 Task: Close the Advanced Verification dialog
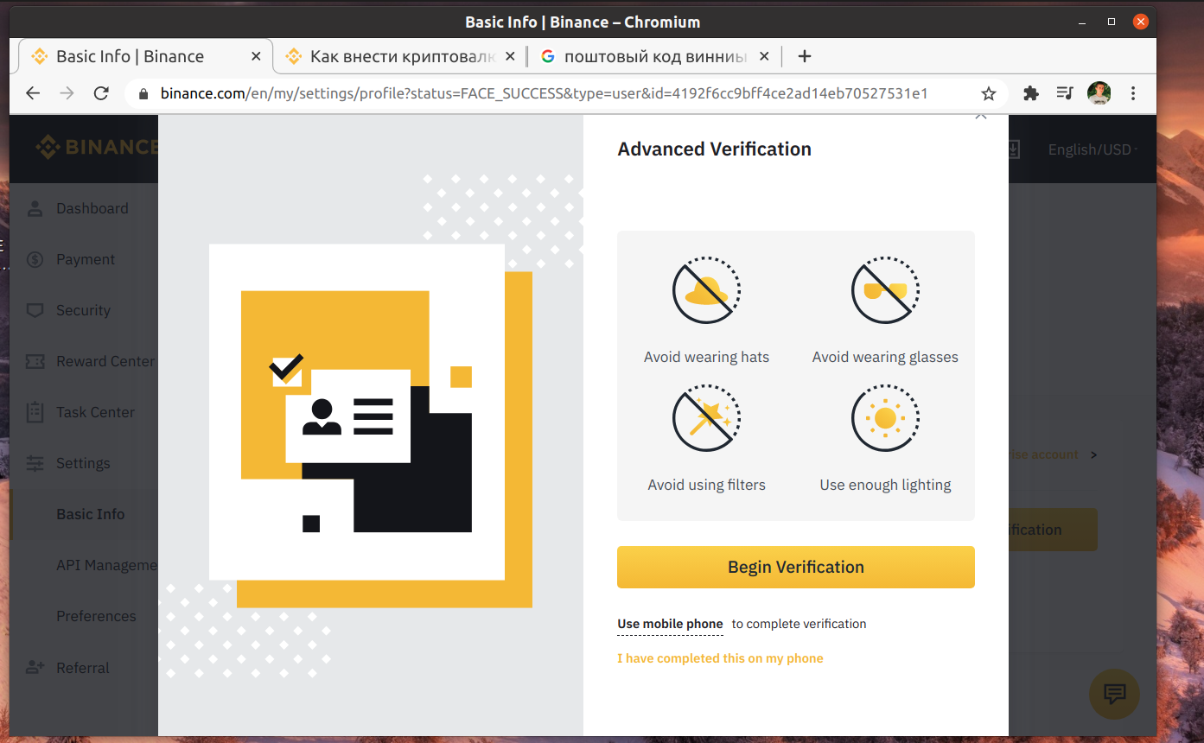click(980, 116)
